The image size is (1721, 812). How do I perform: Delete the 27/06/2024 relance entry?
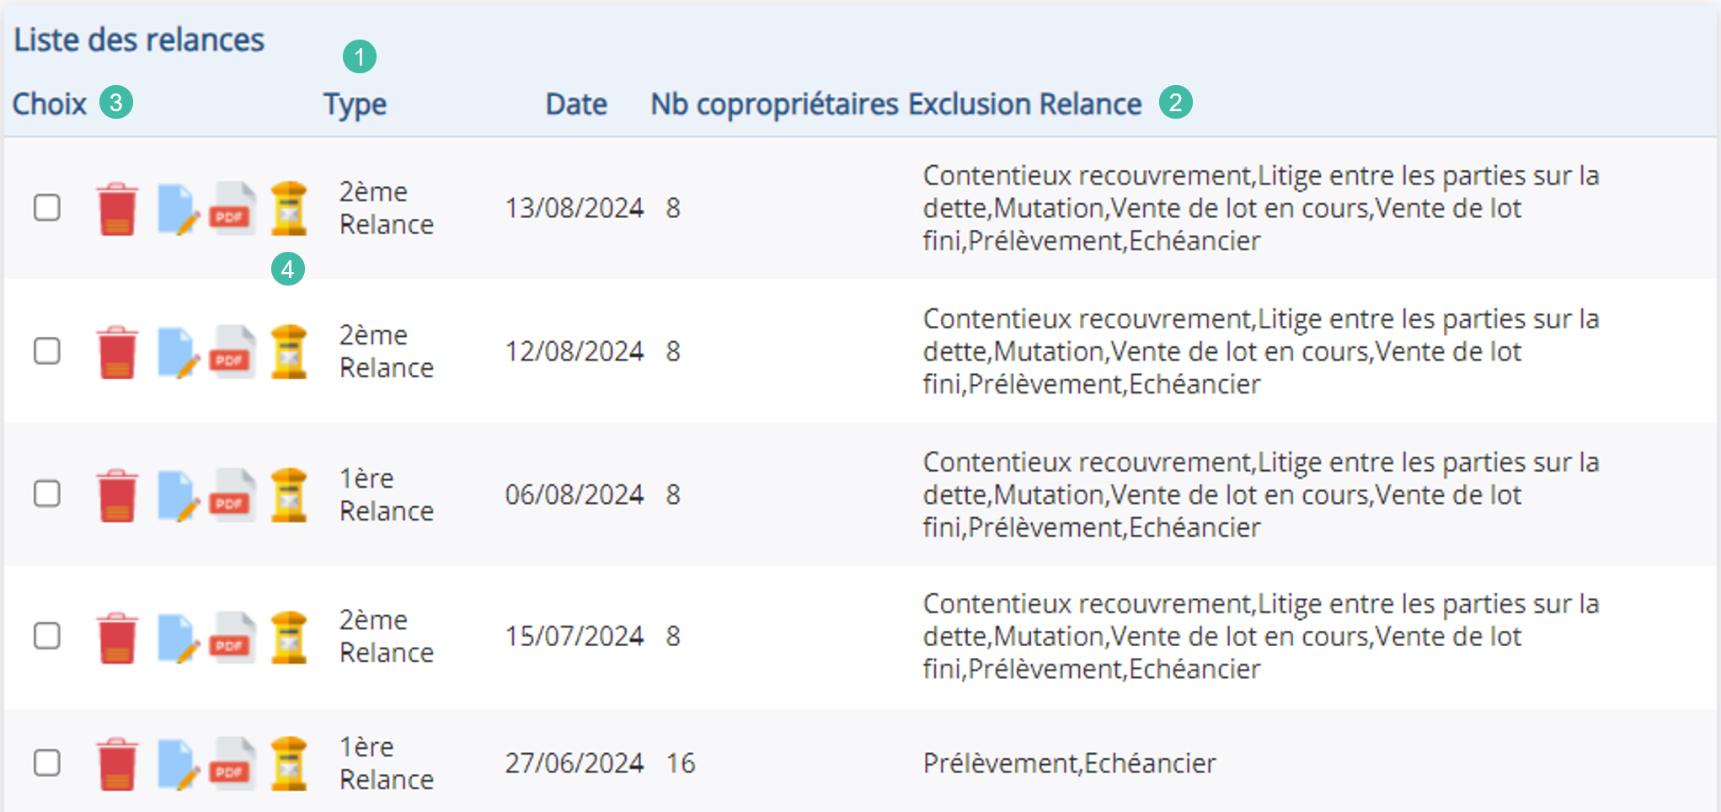pyautogui.click(x=117, y=764)
